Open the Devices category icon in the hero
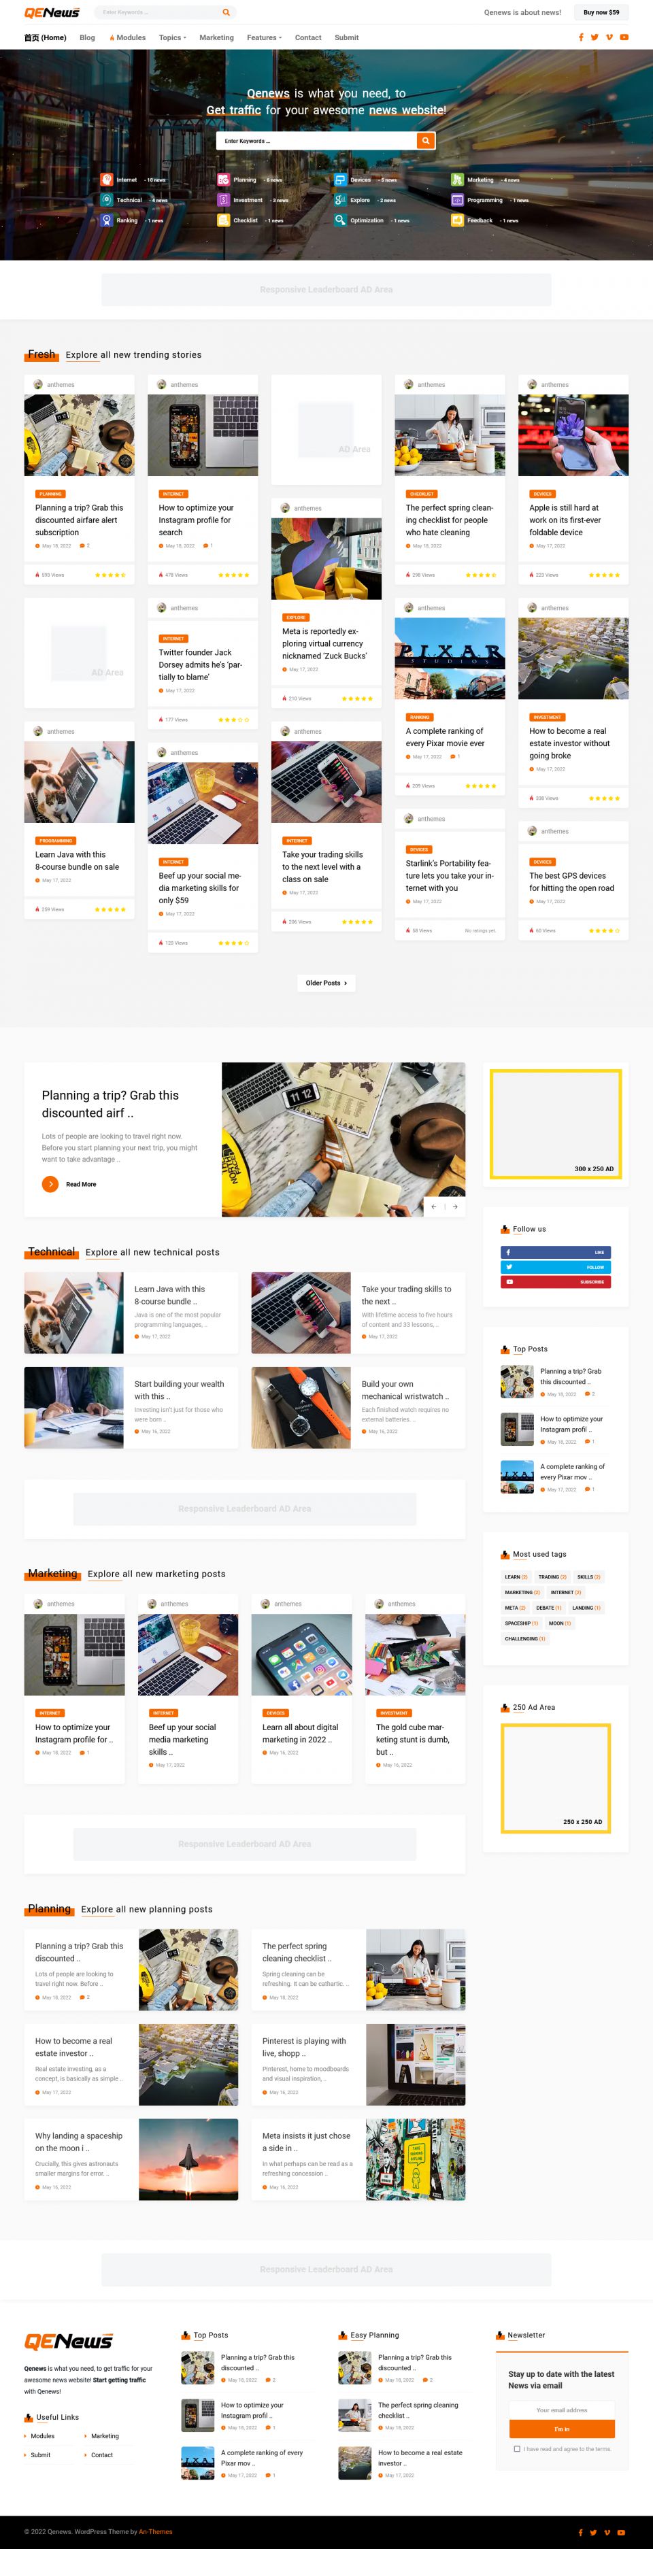 click(x=340, y=180)
